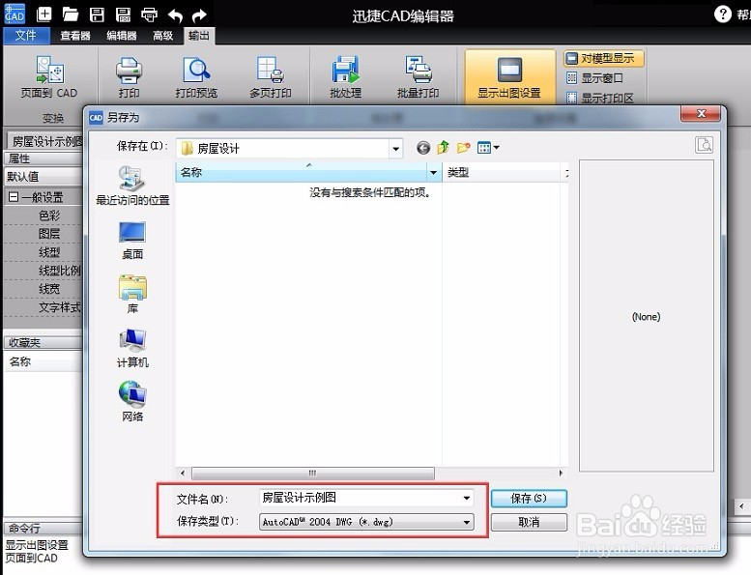Viewport: 751px width, 575px height.
Task: Click the 默认值 field in properties panel
Action: pyautogui.click(x=43, y=177)
